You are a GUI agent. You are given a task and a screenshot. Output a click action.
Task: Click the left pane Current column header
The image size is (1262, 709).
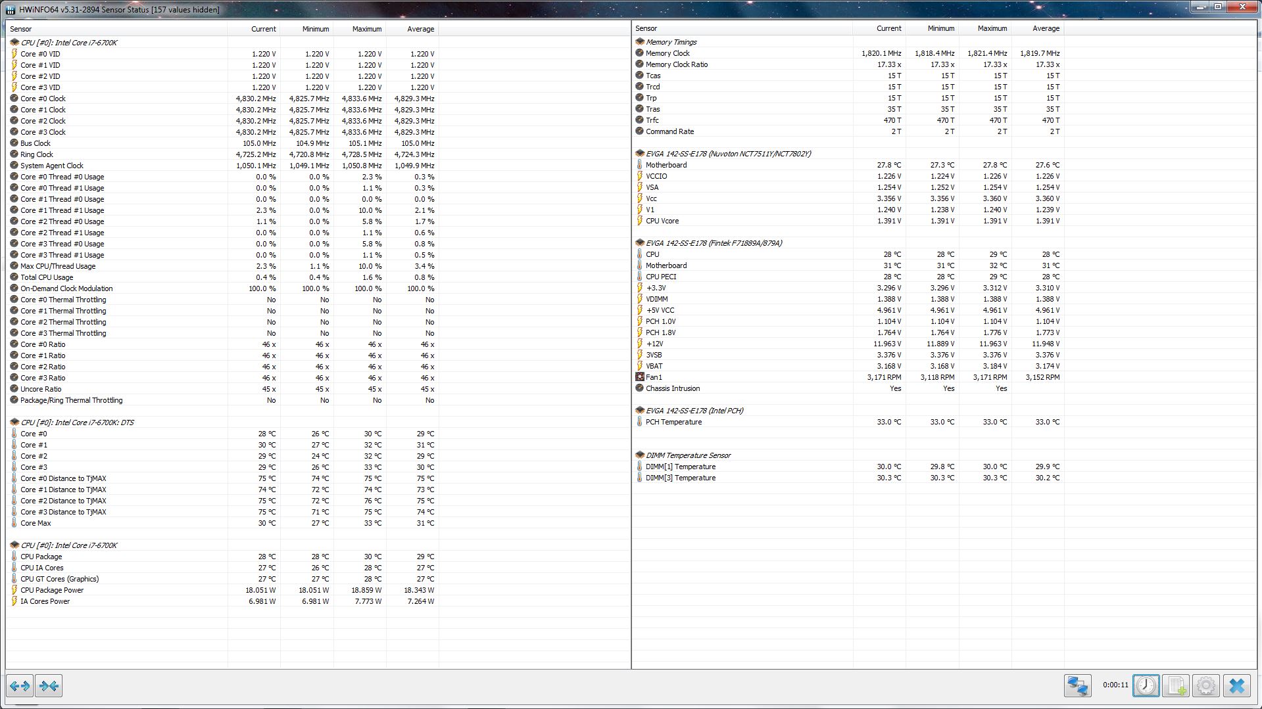[x=254, y=29]
